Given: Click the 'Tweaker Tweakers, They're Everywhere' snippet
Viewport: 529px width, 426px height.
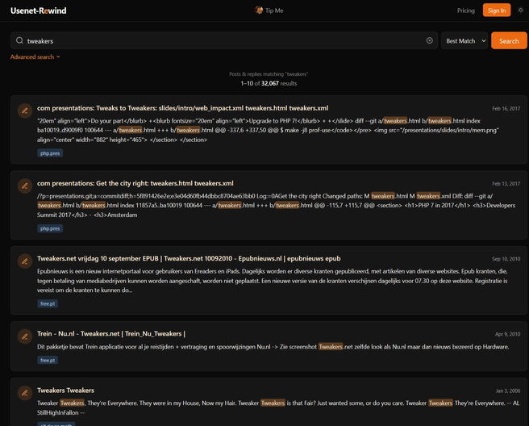Looking at the screenshot, I should coord(278,407).
